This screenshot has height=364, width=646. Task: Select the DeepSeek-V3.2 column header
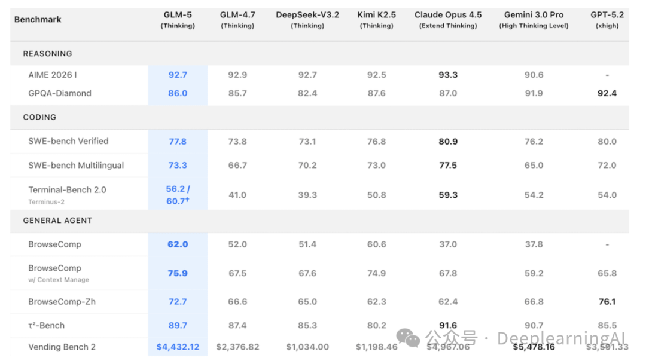click(307, 19)
